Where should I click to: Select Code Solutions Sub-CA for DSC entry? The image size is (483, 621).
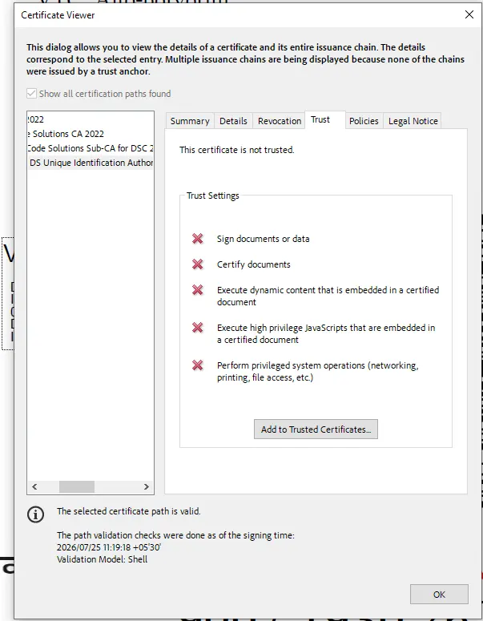(91, 148)
